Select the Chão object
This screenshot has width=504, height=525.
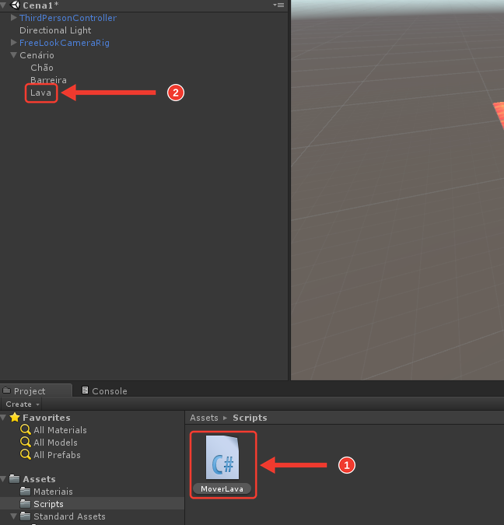click(x=42, y=68)
